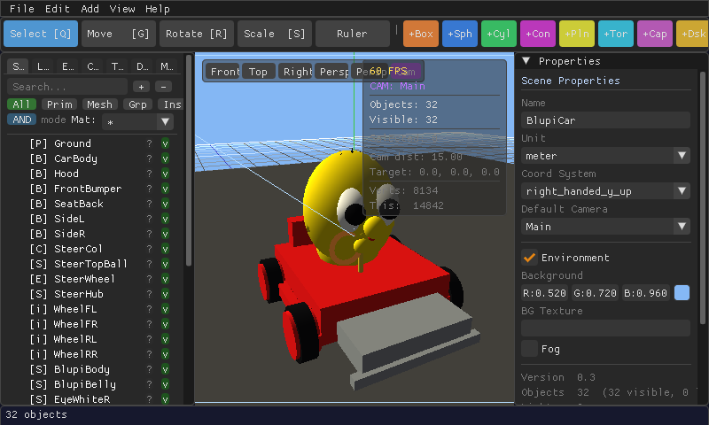Click the Search objects field
Screen dimensions: 709x425
coord(67,87)
